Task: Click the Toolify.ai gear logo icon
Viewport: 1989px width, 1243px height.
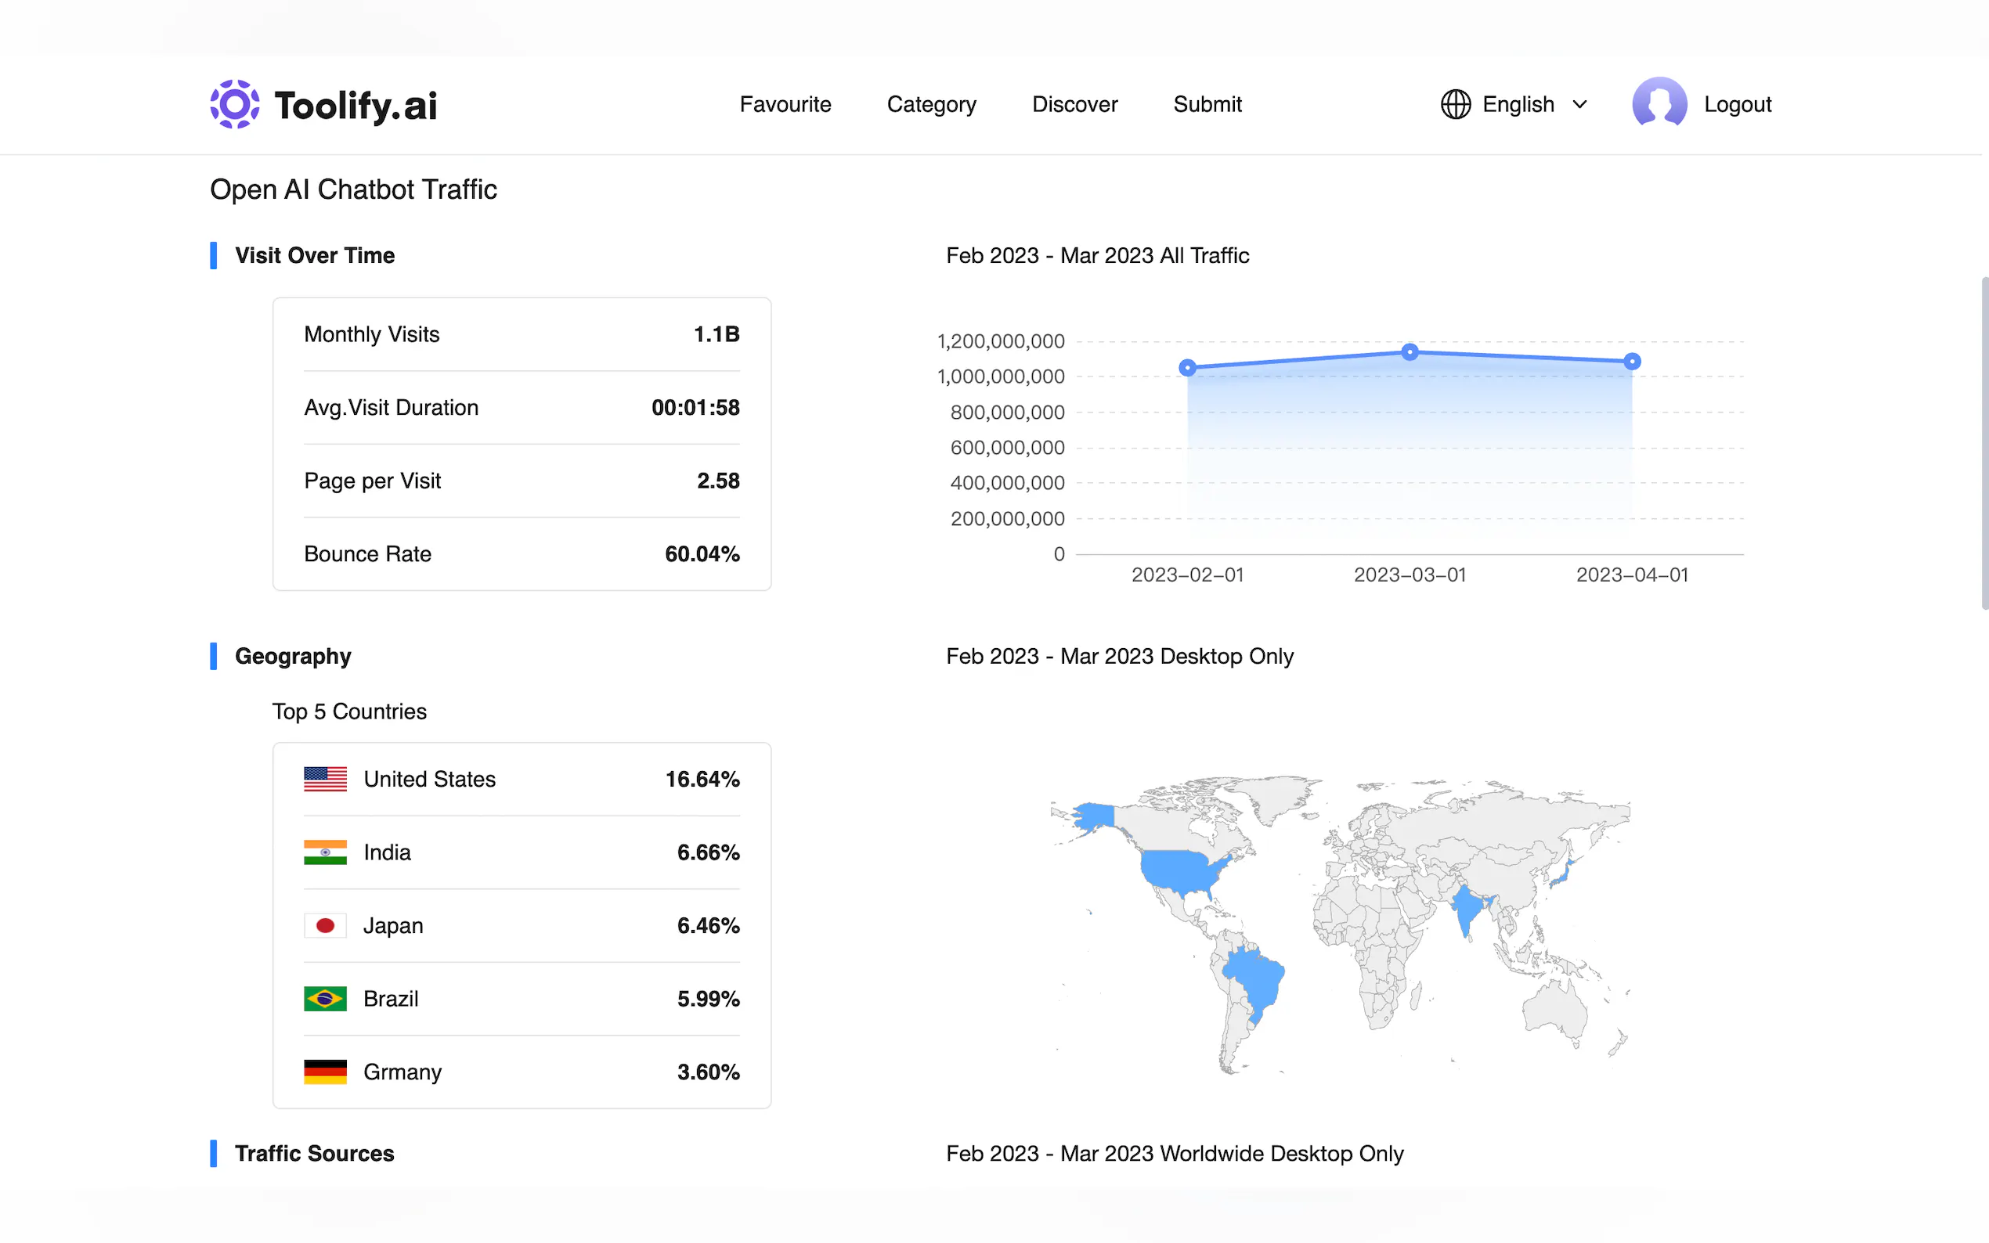Action: [234, 104]
